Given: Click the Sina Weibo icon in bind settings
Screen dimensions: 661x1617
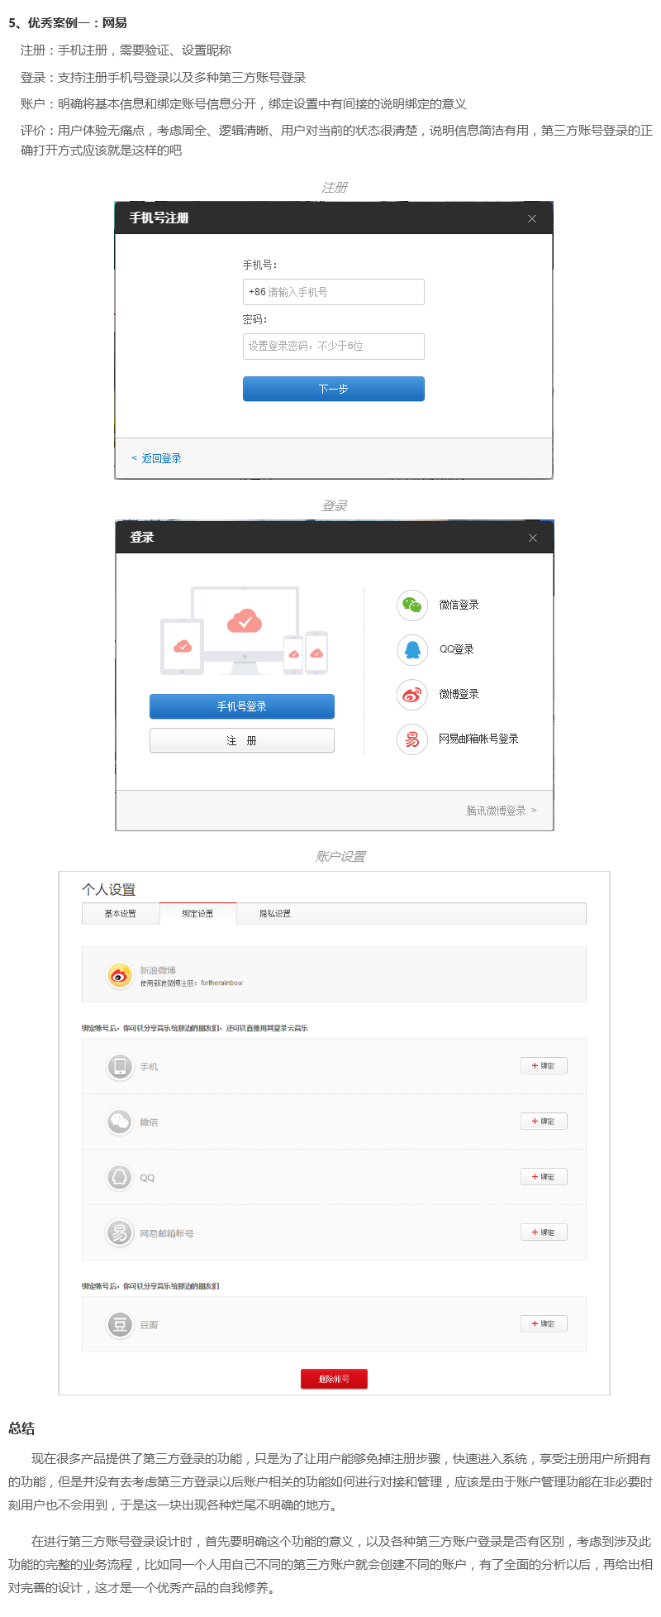Looking at the screenshot, I should [x=121, y=976].
